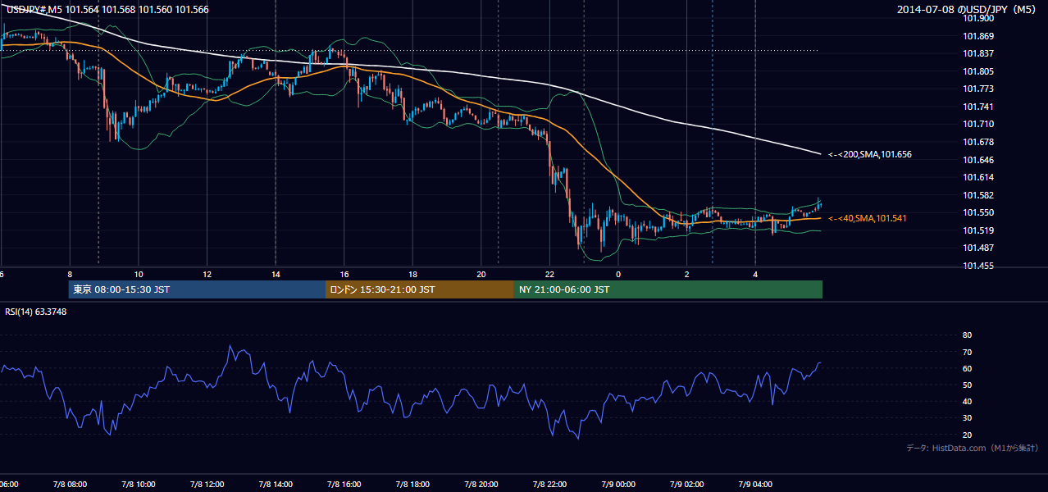Click hour label 16 under the price chart
This screenshot has width=1048, height=492.
[344, 274]
